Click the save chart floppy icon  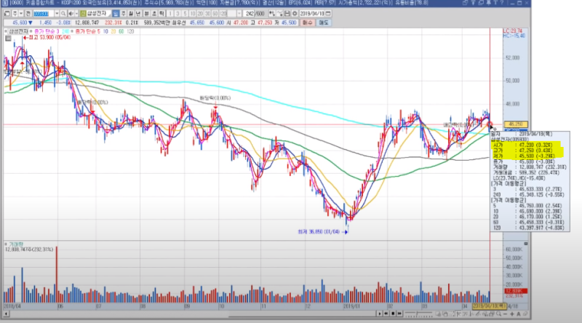tap(287, 13)
